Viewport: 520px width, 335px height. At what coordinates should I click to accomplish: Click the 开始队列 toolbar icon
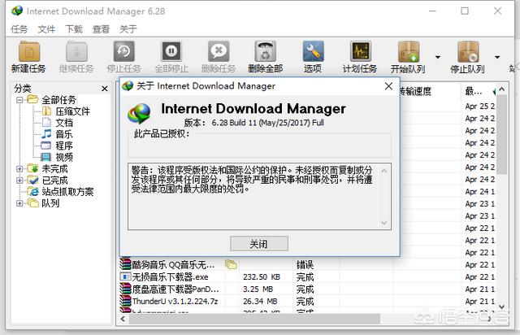(x=409, y=51)
